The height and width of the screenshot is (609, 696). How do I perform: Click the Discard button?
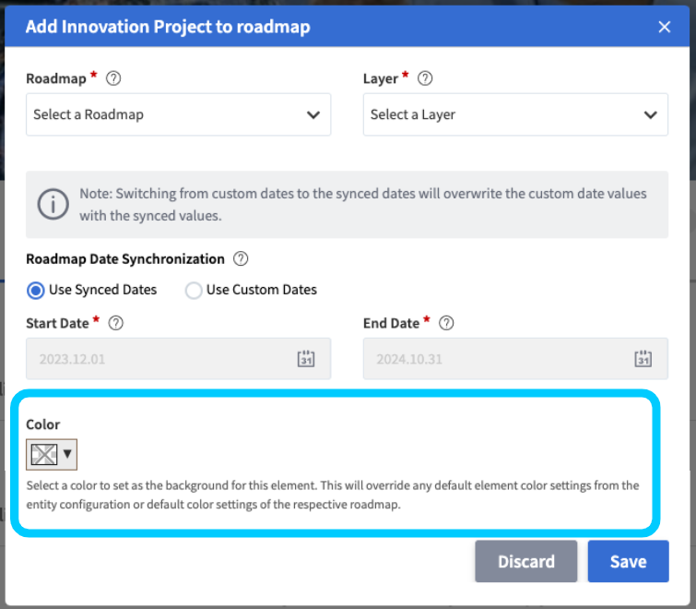click(x=525, y=561)
